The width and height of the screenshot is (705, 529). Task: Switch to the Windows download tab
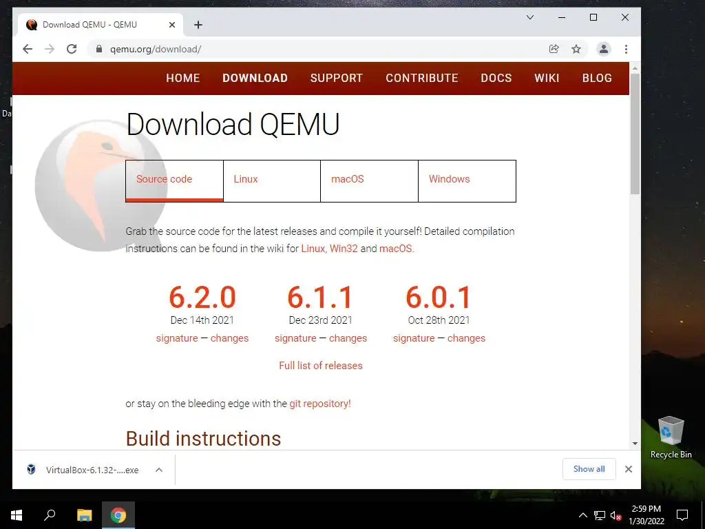[467, 181]
